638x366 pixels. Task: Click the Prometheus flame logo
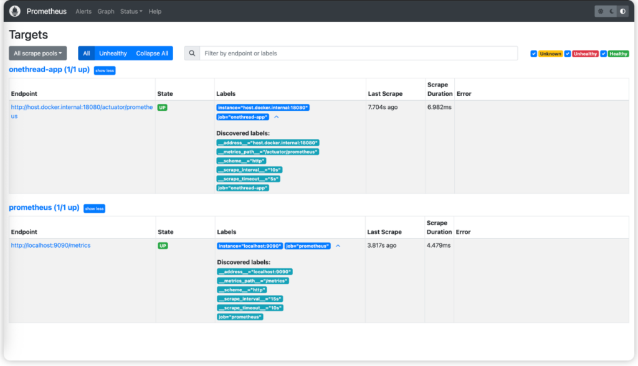tap(15, 11)
